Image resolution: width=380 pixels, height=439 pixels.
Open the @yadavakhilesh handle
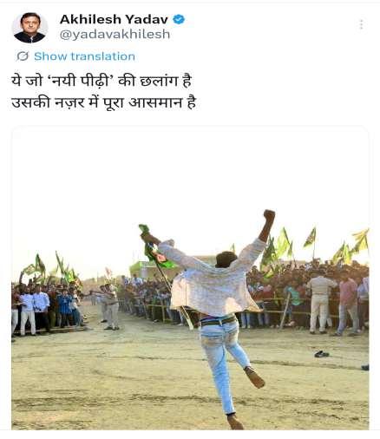point(115,35)
